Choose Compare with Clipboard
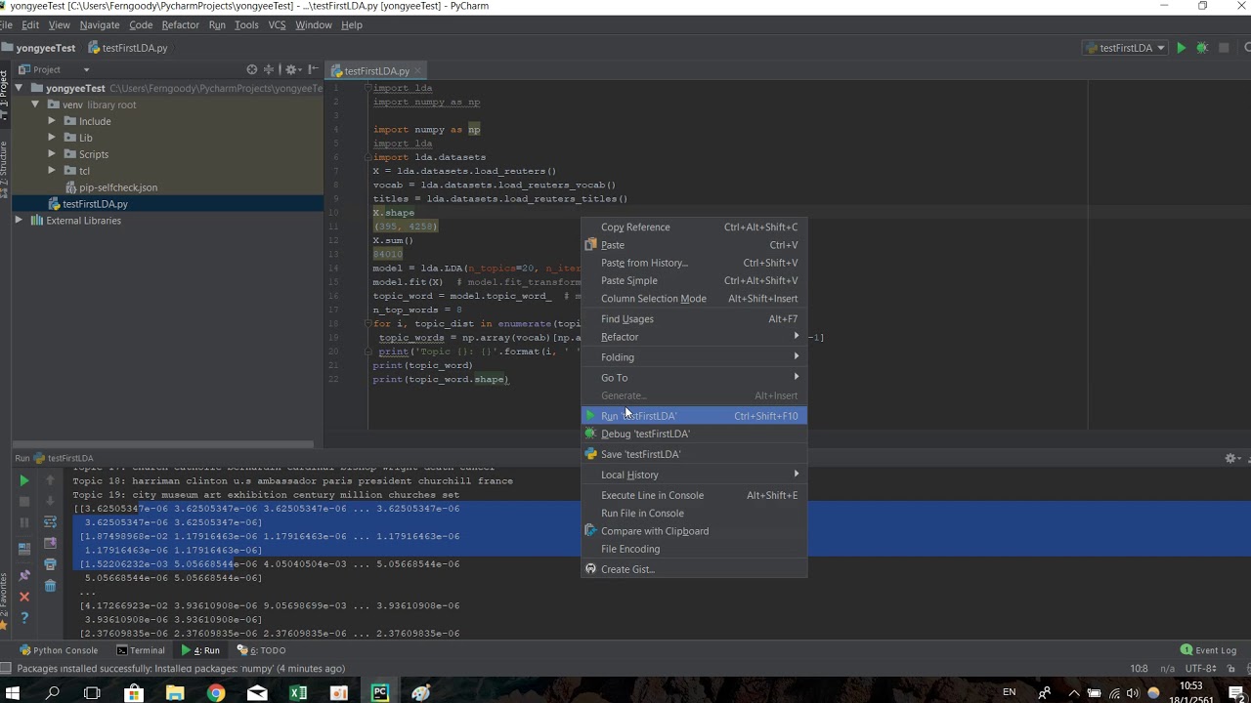Viewport: 1251px width, 703px height. coord(694,531)
